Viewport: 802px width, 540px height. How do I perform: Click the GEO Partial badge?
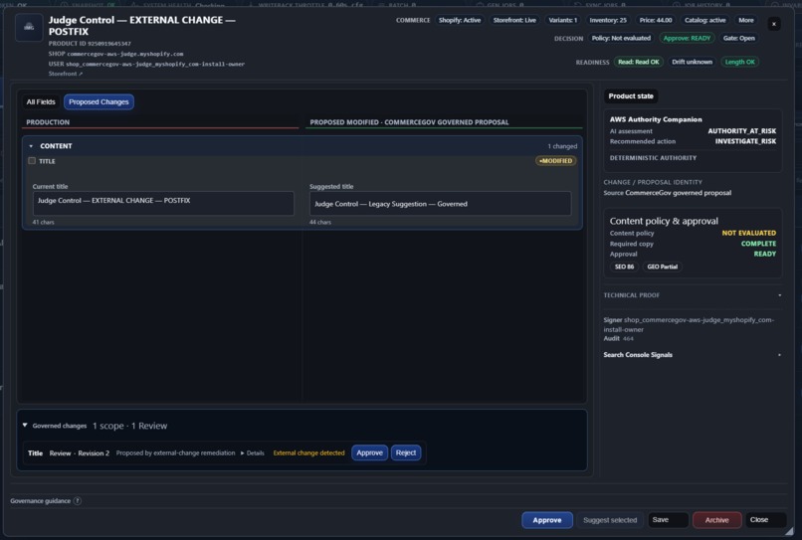click(662, 267)
